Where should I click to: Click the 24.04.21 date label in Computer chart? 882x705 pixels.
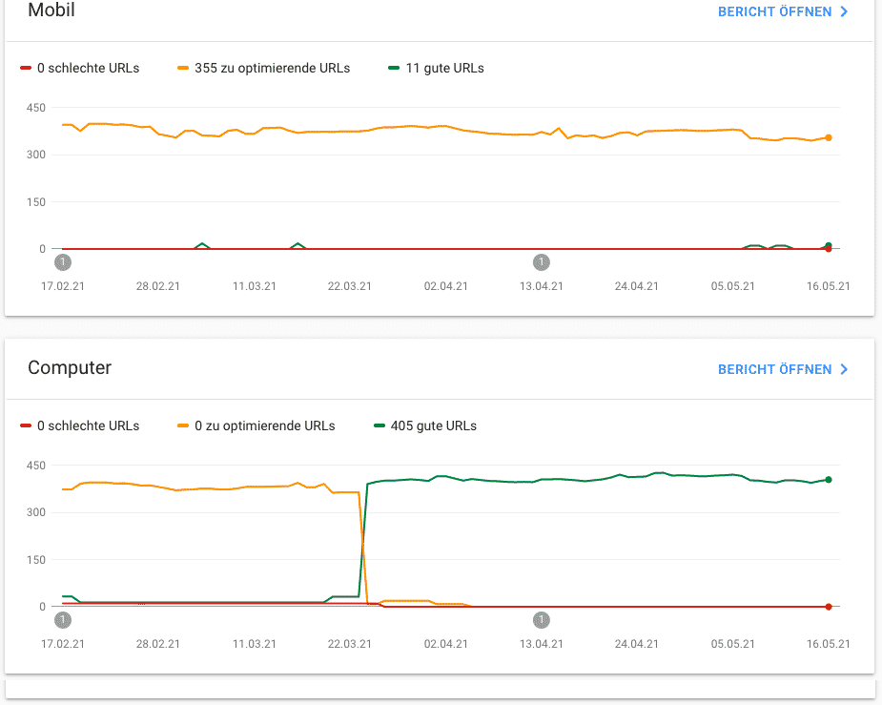[x=637, y=644]
